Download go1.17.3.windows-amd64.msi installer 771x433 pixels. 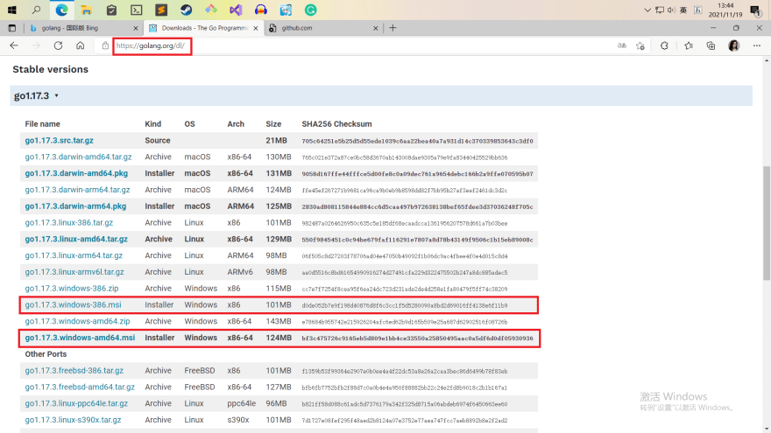80,338
